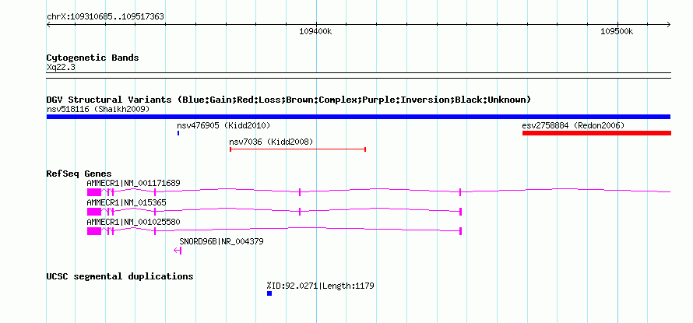Click the AMMECR1|NM_001171689 transcript label
The width and height of the screenshot is (693, 323).
click(x=133, y=183)
